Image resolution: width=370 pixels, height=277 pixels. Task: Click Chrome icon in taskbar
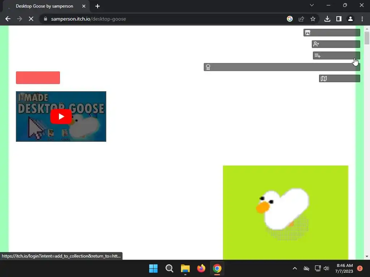coord(217,268)
